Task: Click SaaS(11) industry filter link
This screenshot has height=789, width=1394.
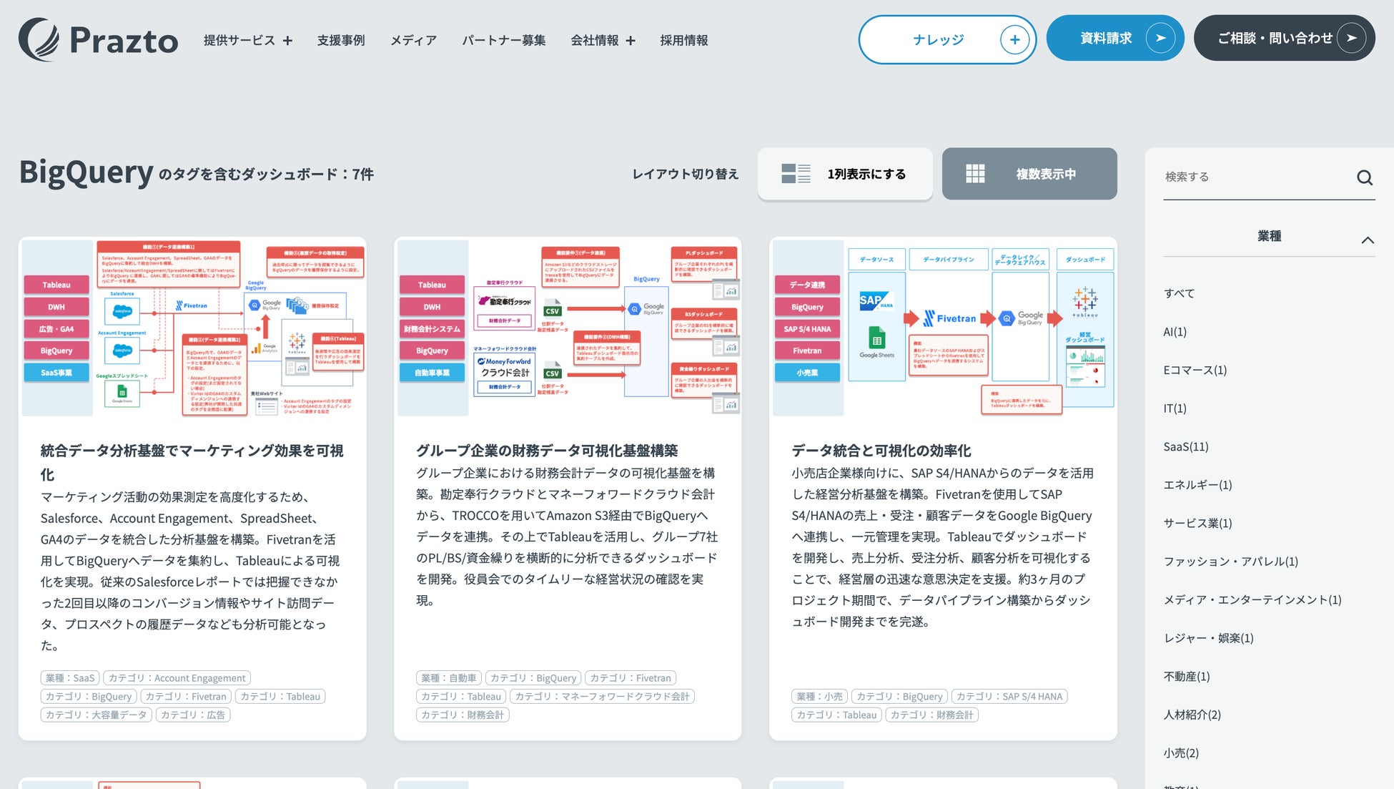Action: 1185,446
